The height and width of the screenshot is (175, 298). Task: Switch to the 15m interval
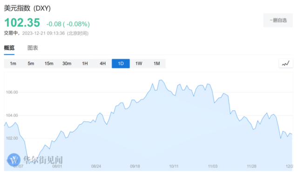pyautogui.click(x=49, y=63)
